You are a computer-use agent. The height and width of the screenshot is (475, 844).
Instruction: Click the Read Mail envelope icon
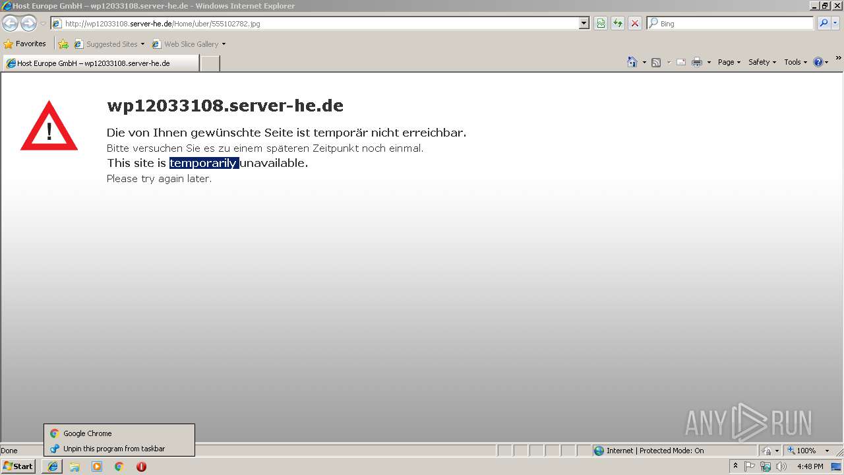(x=681, y=62)
